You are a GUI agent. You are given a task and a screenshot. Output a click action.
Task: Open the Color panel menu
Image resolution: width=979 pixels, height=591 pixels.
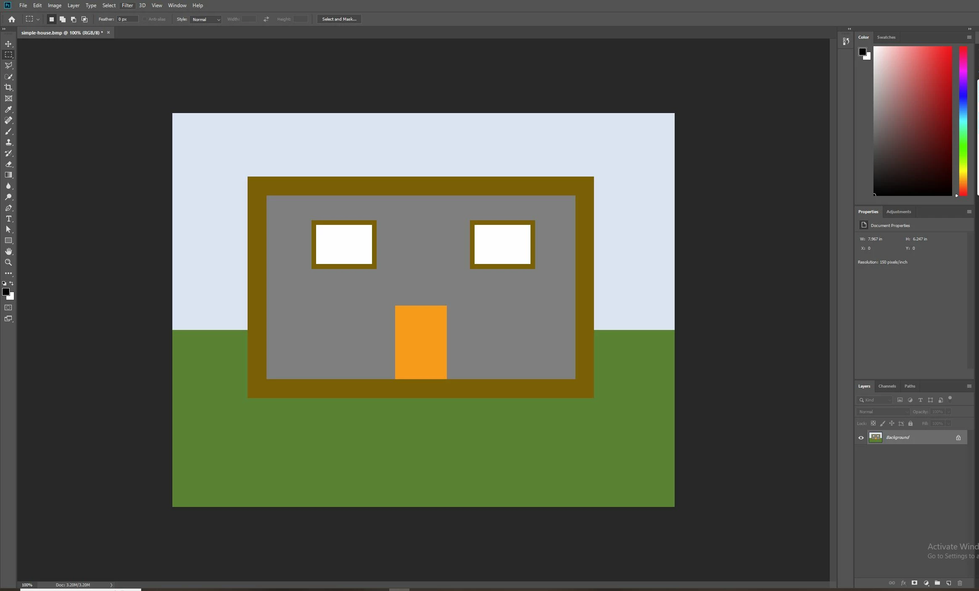point(969,37)
